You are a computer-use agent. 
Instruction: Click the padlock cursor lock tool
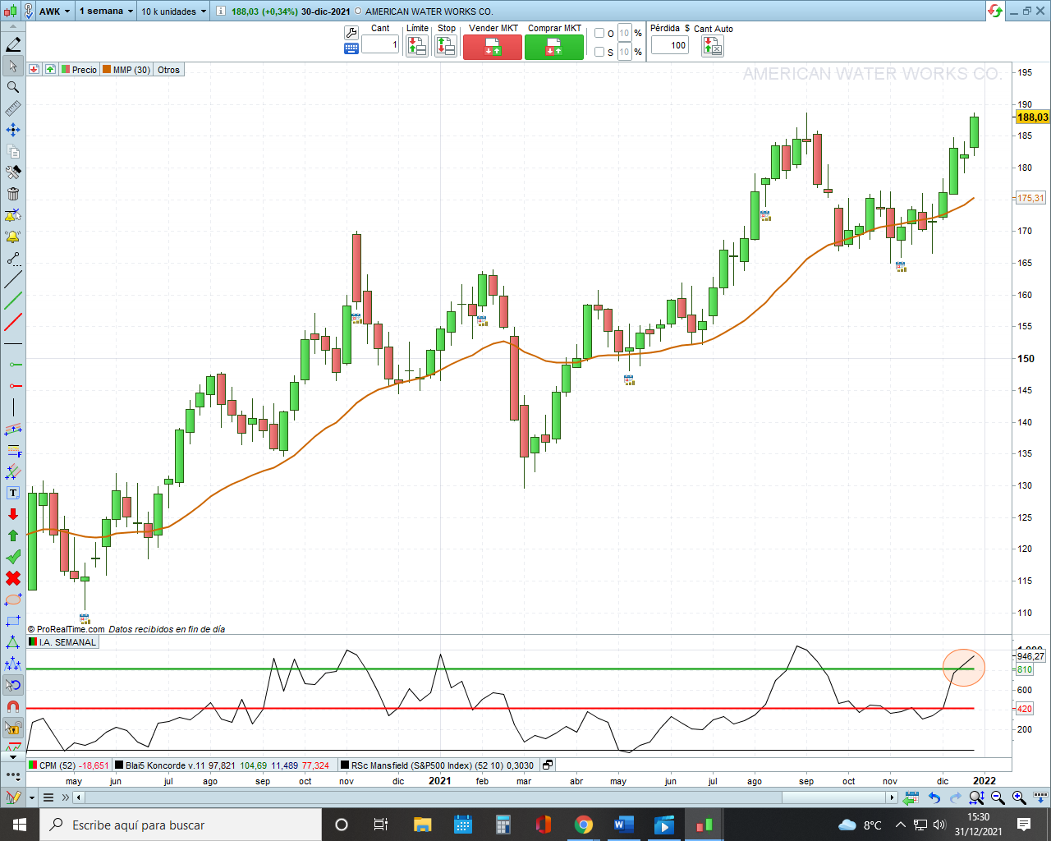(13, 728)
